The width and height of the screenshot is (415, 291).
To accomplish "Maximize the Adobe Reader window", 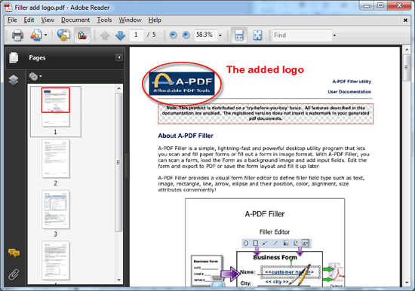I will pyautogui.click(x=380, y=5).
